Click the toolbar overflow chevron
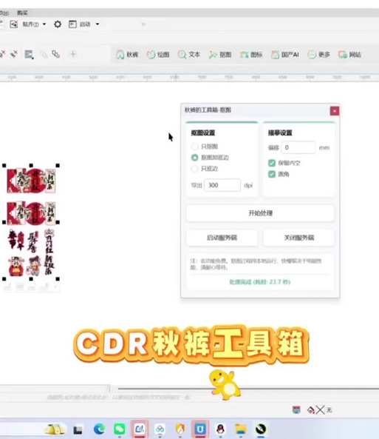 [x=143, y=24]
